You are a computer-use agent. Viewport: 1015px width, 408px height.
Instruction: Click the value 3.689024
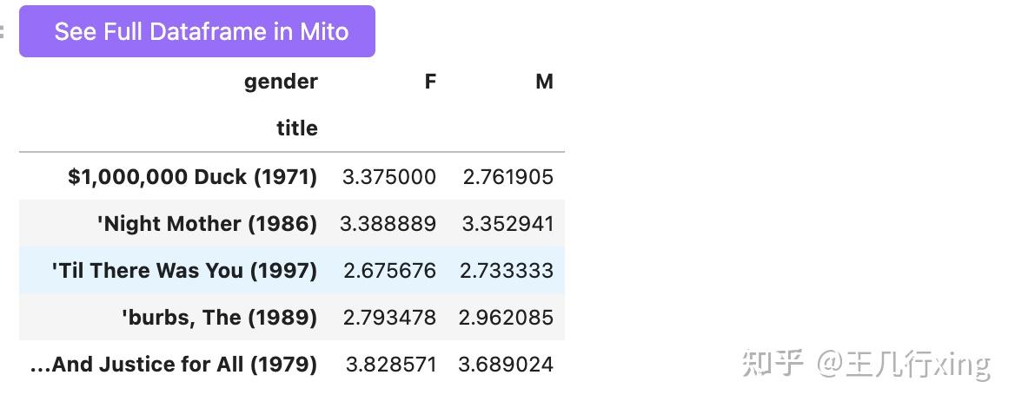click(506, 365)
